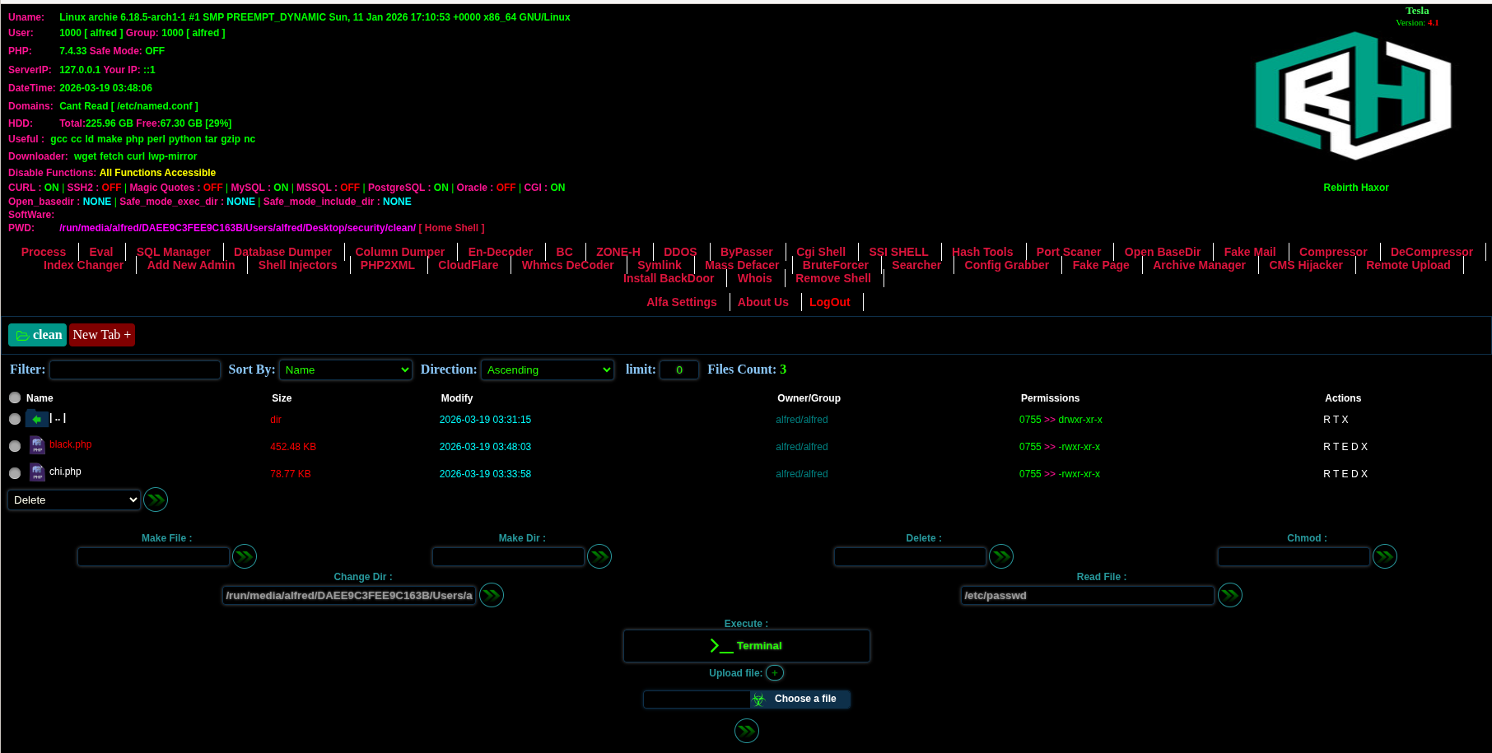This screenshot has width=1492, height=753.
Task: Click the Make Dir input field
Action: point(509,557)
